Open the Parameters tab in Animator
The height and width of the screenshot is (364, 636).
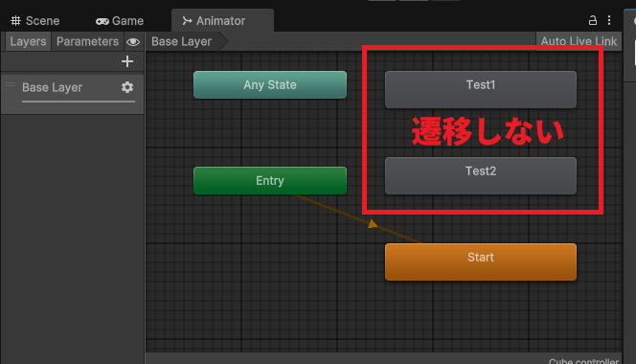[x=87, y=41]
